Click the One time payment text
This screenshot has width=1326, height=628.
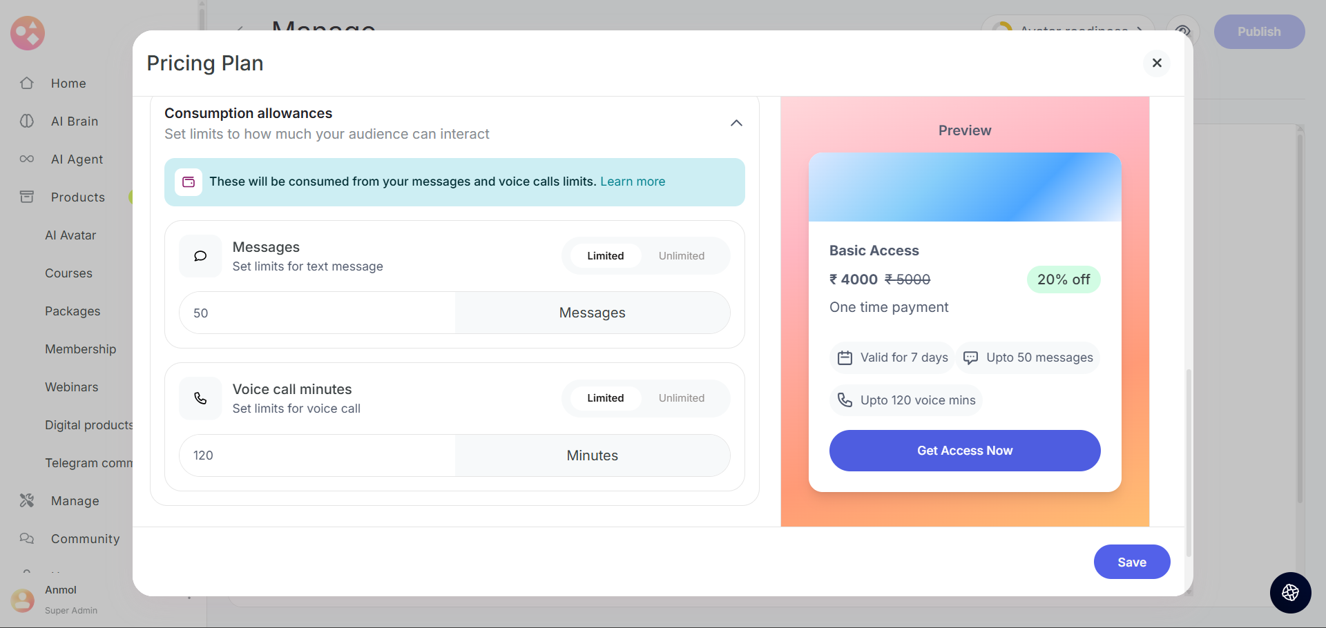click(889, 307)
